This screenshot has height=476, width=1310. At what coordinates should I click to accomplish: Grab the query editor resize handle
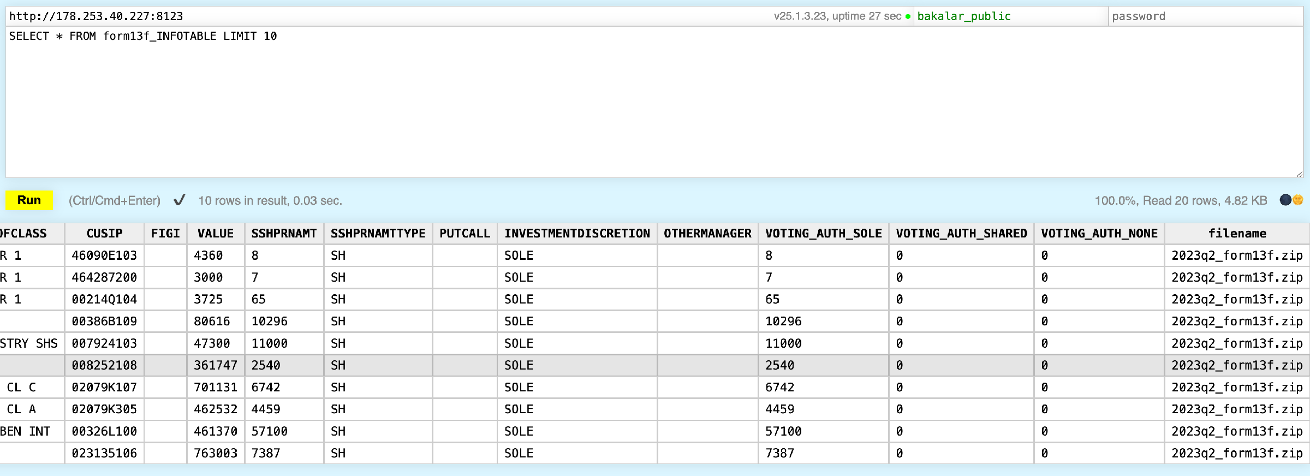(1299, 174)
